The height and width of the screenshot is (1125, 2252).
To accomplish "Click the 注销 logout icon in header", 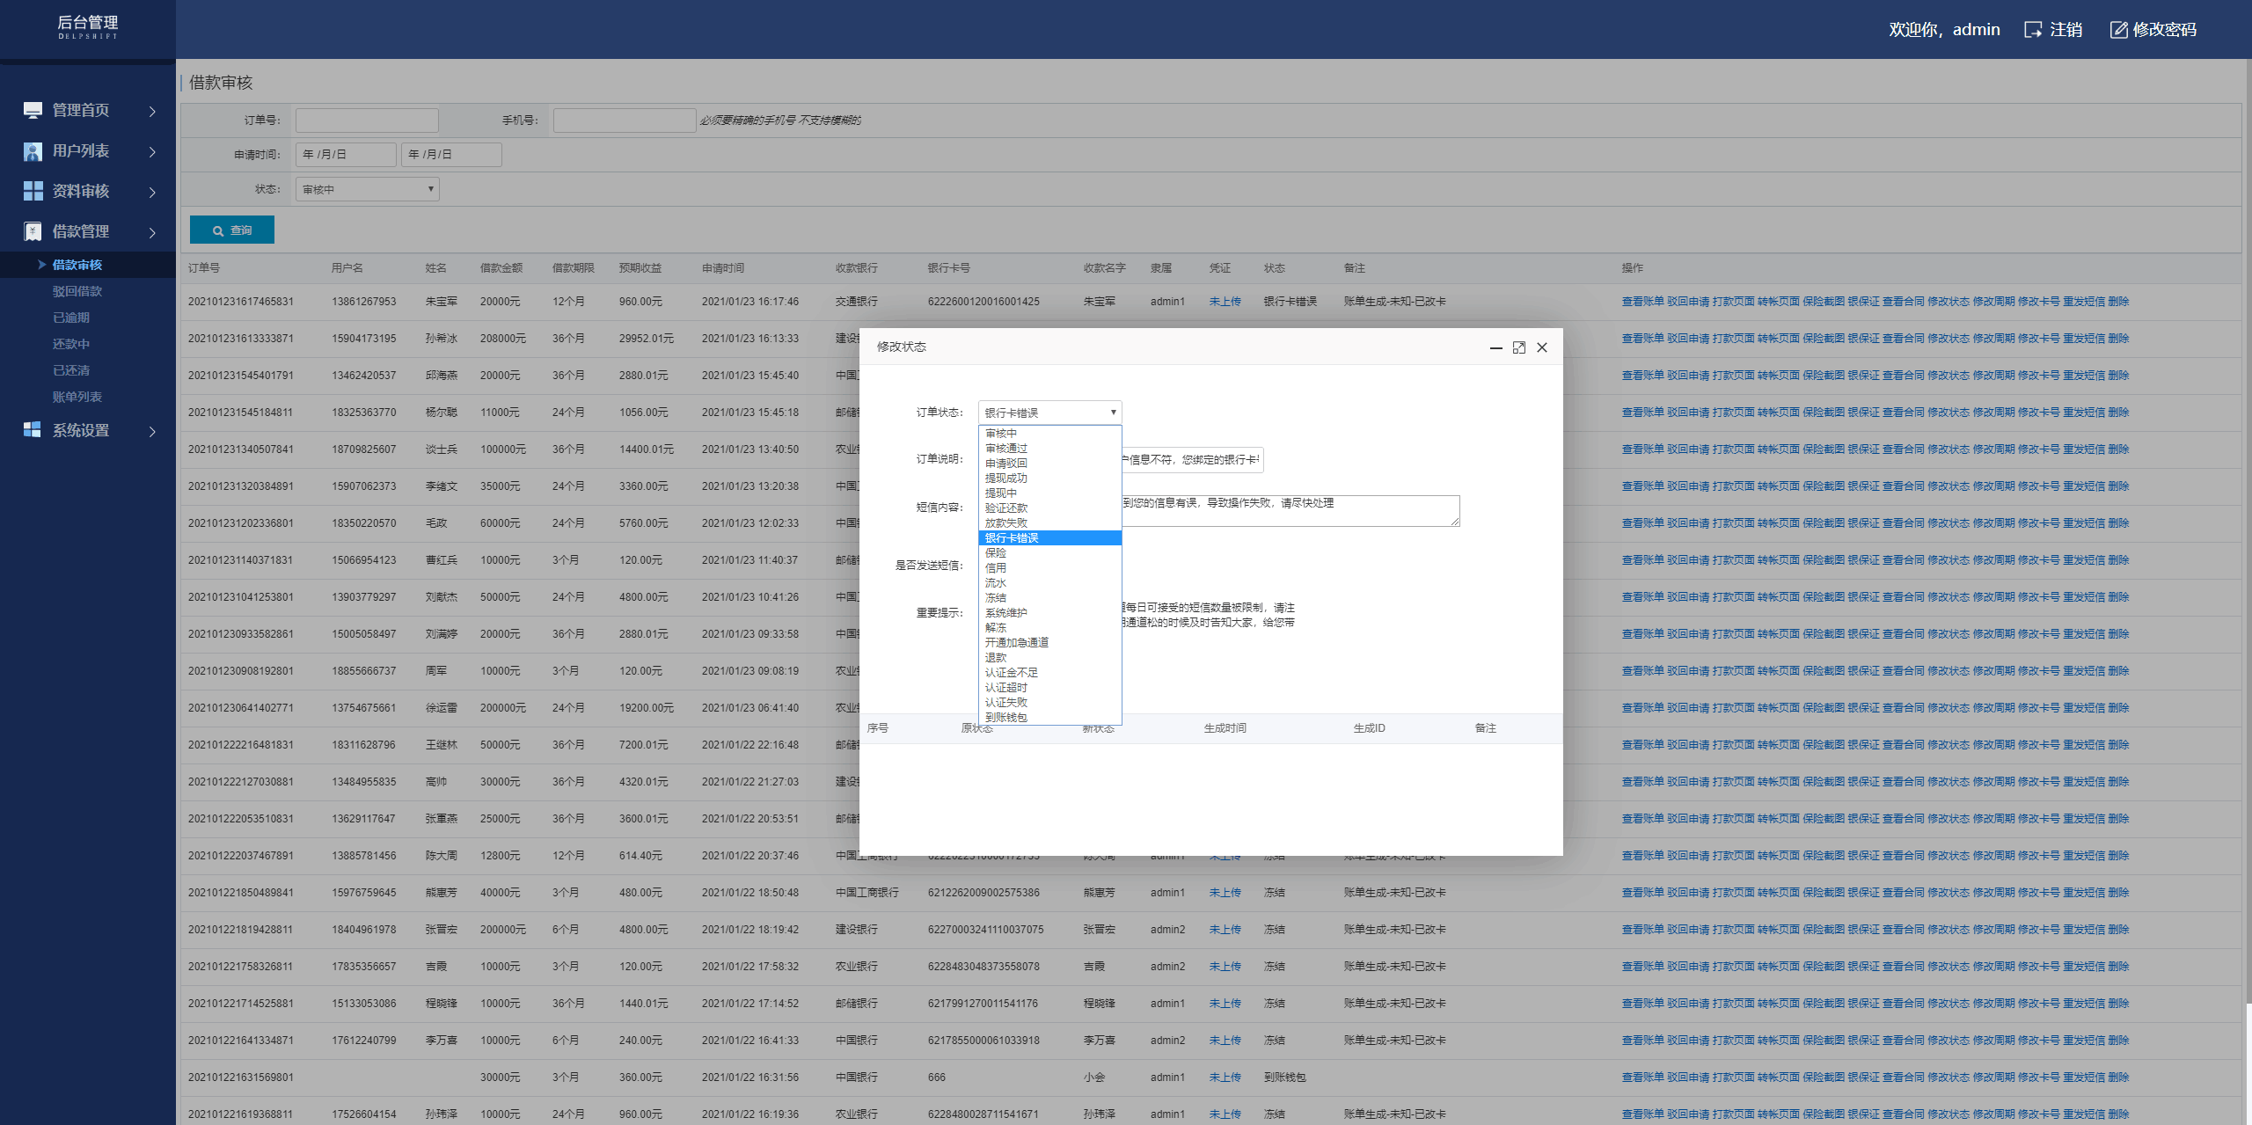I will (2032, 30).
